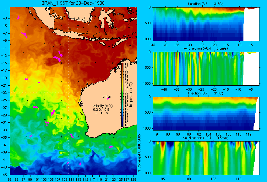The width and height of the screenshot is (267, 182).
Task: Click the drifter track near 27°S 100°E
Action: (35, 107)
